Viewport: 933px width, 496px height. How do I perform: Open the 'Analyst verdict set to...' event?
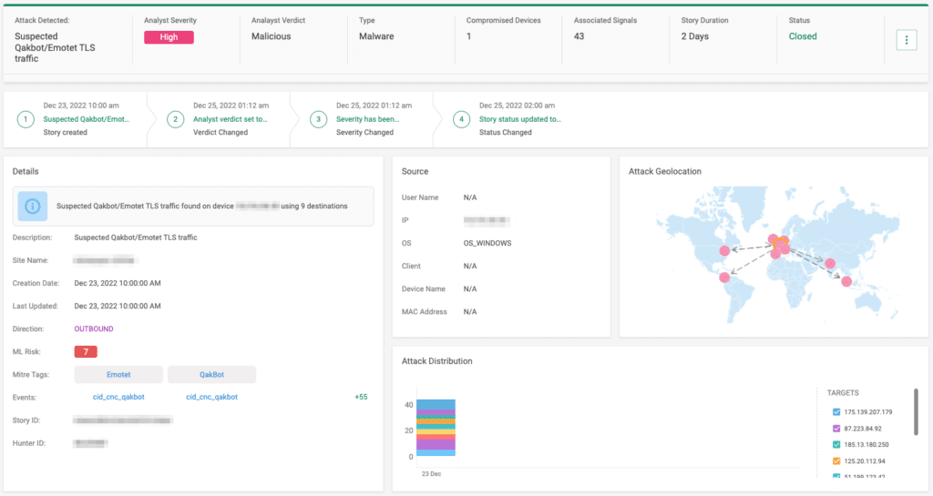point(230,119)
